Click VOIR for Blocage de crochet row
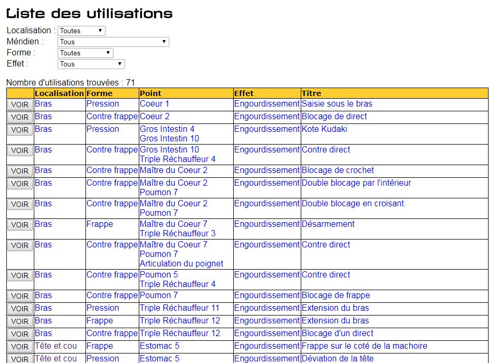The height and width of the screenshot is (363, 497). (20, 171)
